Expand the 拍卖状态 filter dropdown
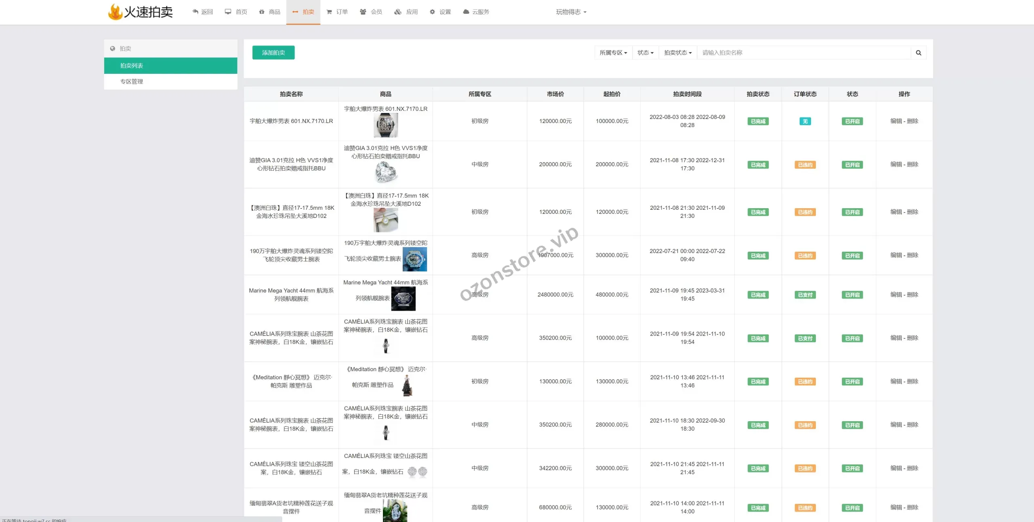This screenshot has height=522, width=1034. coord(677,53)
